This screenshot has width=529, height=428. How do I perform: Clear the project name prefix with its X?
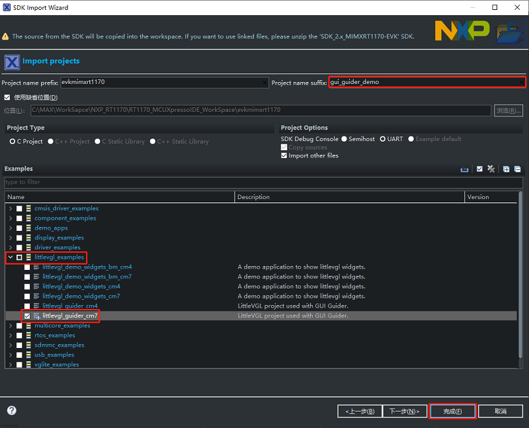pyautogui.click(x=265, y=83)
